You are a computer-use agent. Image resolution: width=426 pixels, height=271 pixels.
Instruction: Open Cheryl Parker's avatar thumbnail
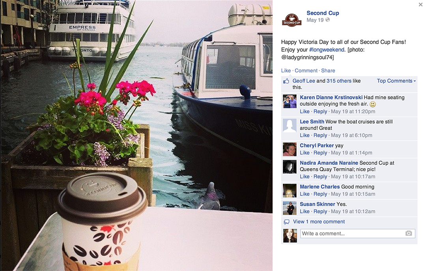(290, 149)
